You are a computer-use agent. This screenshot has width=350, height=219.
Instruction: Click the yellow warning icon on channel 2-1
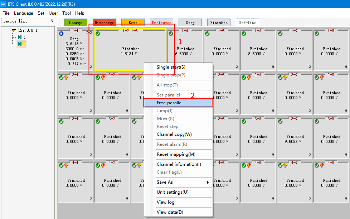[66, 78]
